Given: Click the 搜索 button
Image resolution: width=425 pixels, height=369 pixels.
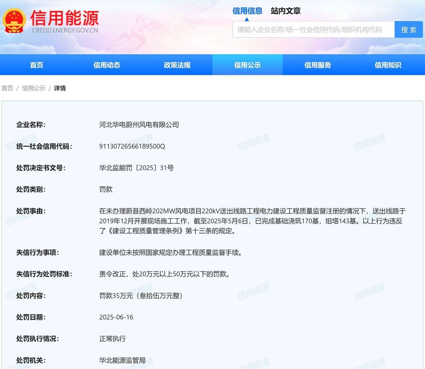Looking at the screenshot, I should coord(409,30).
